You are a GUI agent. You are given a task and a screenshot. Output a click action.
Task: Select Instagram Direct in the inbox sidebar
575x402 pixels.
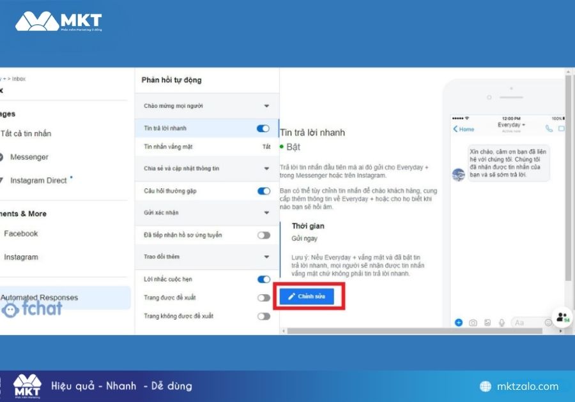[38, 181]
